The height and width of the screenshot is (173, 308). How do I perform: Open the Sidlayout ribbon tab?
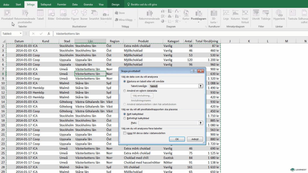point(46,5)
